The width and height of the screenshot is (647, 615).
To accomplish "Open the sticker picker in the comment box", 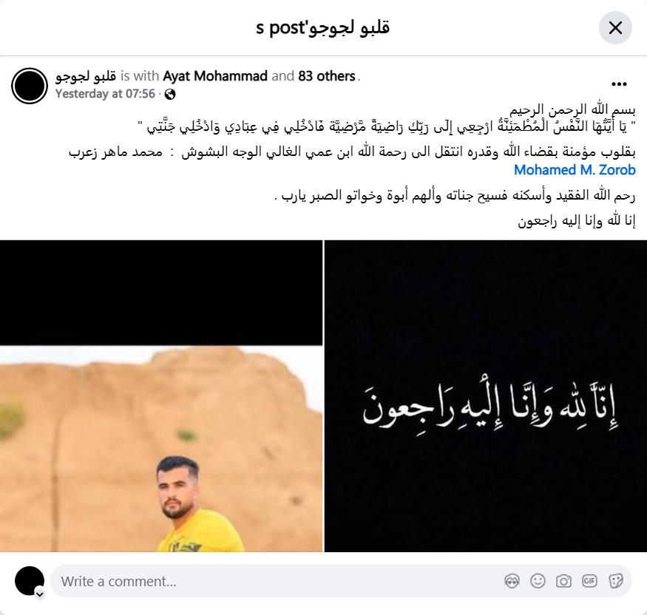I will (x=615, y=581).
